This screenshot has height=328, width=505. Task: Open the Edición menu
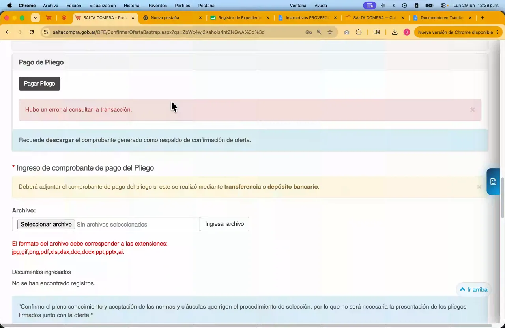coord(74,6)
